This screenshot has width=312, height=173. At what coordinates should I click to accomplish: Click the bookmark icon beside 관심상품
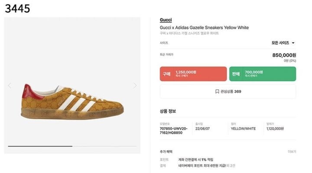(x=217, y=91)
